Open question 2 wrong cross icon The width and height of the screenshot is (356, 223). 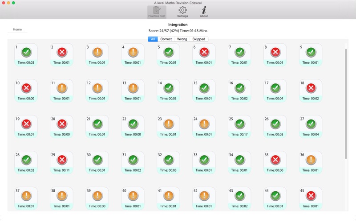click(62, 52)
